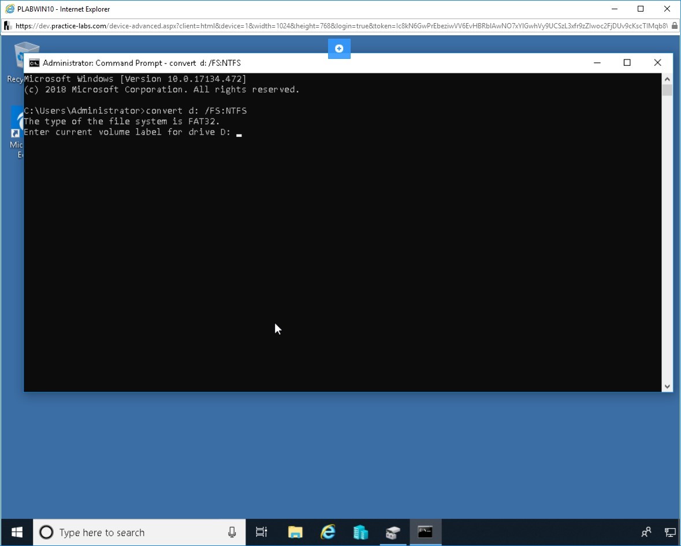Maximize the Command Prompt window
Viewport: 681px width, 546px height.
click(627, 63)
